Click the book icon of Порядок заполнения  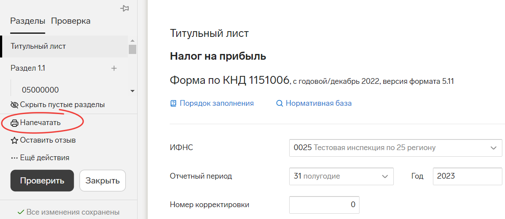tap(173, 104)
